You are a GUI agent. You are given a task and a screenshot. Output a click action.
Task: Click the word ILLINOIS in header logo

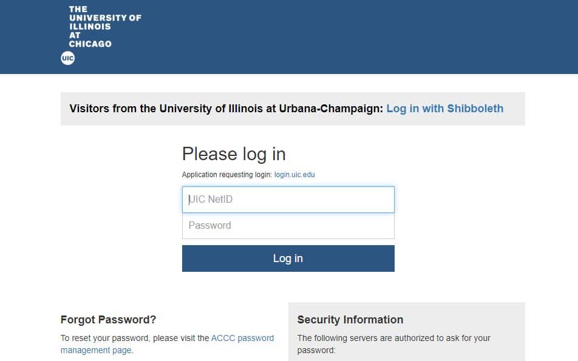(90, 27)
